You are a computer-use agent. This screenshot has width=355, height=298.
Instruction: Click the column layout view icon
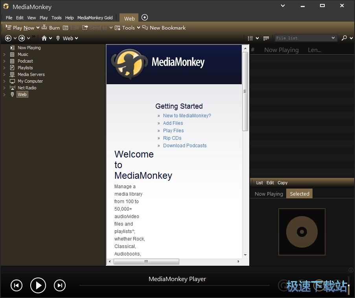(x=266, y=38)
